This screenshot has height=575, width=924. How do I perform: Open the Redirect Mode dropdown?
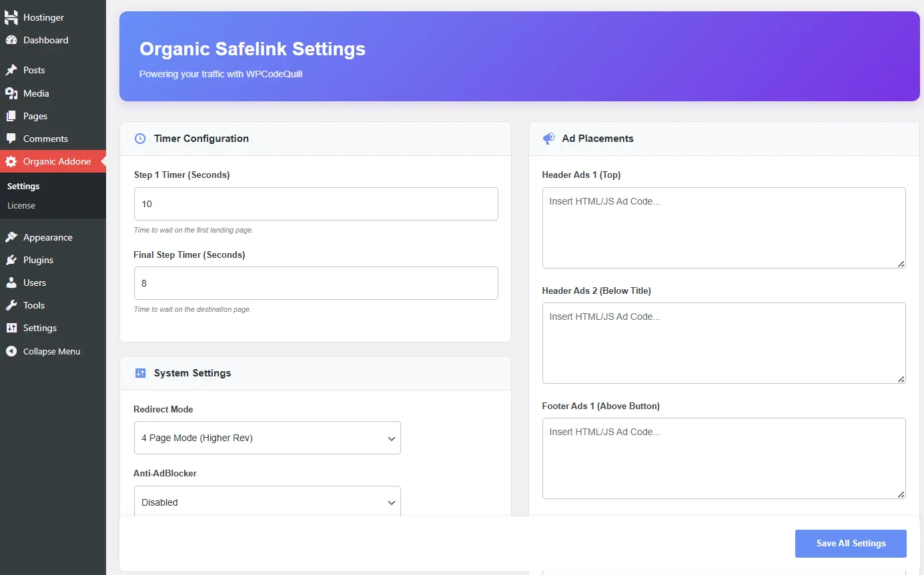tap(267, 438)
